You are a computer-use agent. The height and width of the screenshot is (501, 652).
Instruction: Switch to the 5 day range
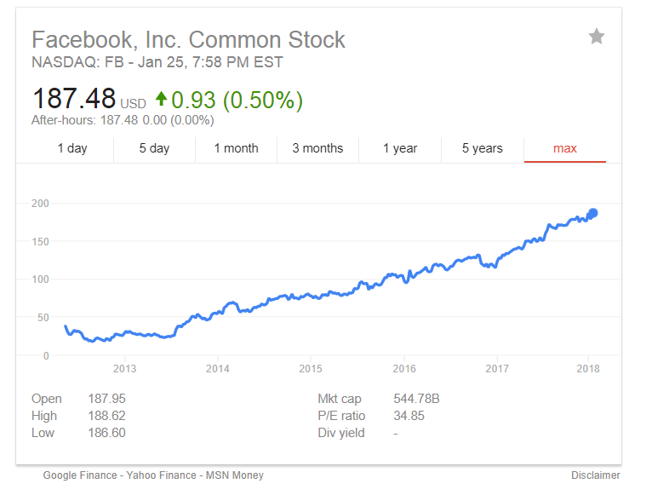(154, 148)
